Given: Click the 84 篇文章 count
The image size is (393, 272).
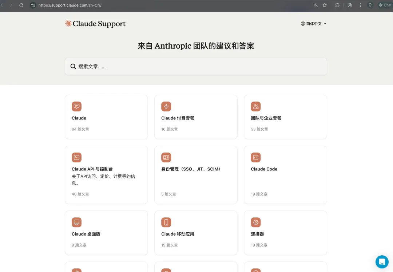Looking at the screenshot, I should (80, 129).
